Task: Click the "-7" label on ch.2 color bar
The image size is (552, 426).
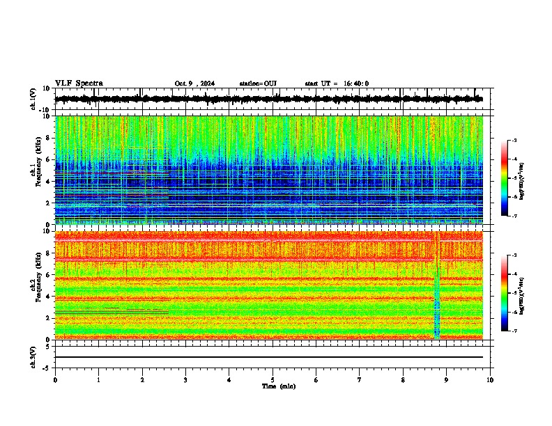Action: pos(514,331)
